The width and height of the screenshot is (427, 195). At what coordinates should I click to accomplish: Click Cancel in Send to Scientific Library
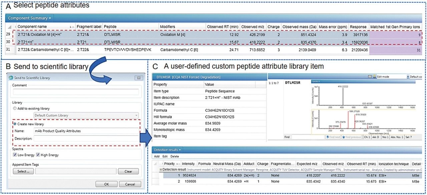(x=130, y=184)
